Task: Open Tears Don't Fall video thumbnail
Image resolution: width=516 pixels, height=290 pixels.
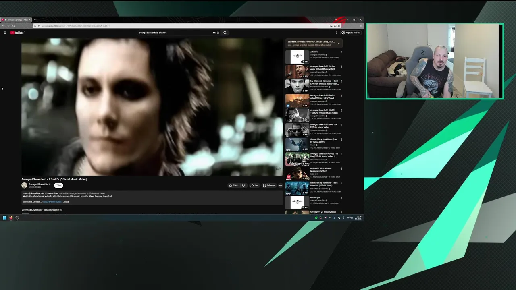Action: point(297,188)
